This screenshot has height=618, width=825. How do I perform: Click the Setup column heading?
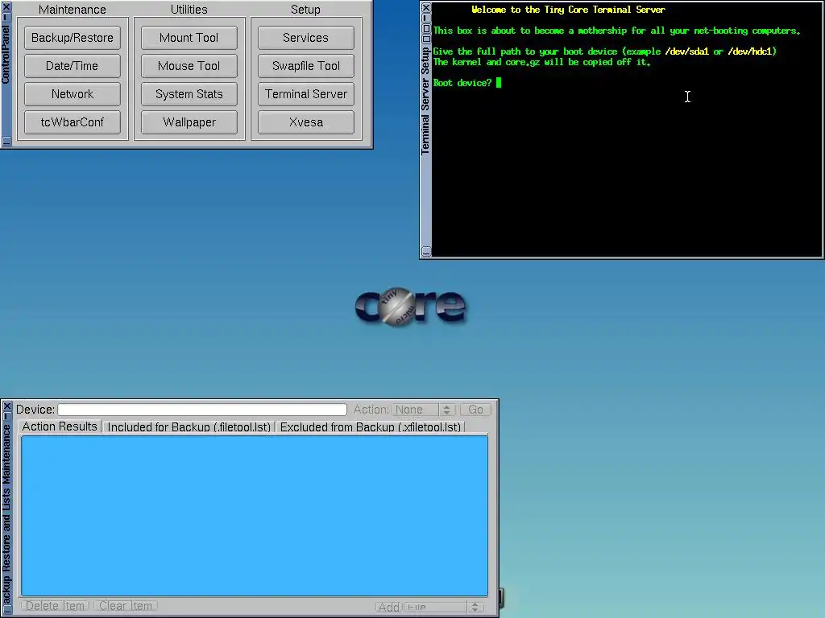click(x=305, y=10)
